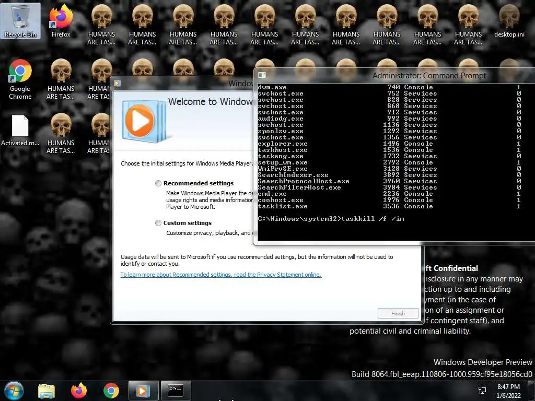
Task: Click the svchost.exe row with PID 1356
Action: (x=389, y=137)
